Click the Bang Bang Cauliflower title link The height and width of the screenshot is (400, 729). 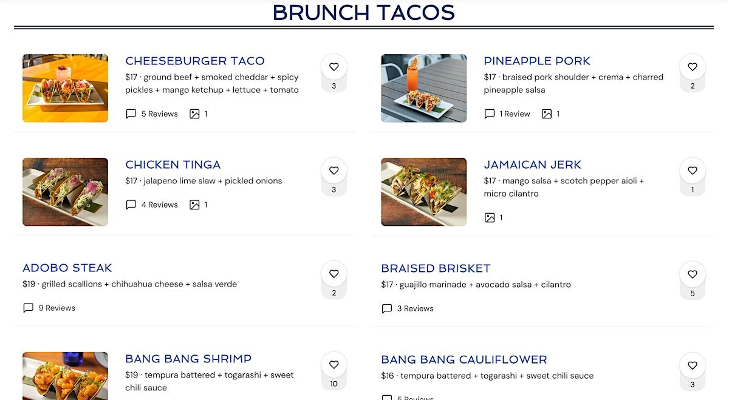tap(464, 359)
